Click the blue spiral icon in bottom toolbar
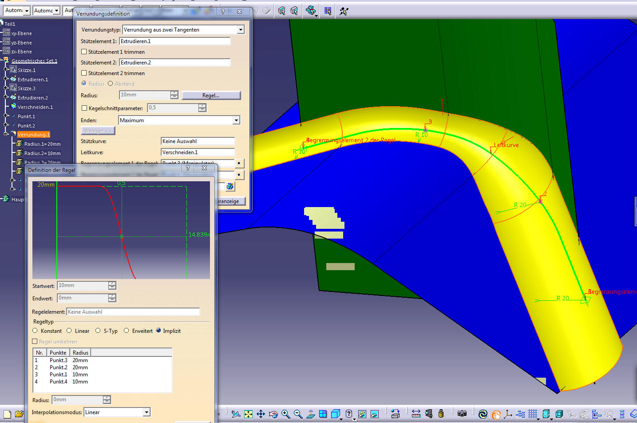The height and width of the screenshot is (423, 637). pyautogui.click(x=483, y=414)
